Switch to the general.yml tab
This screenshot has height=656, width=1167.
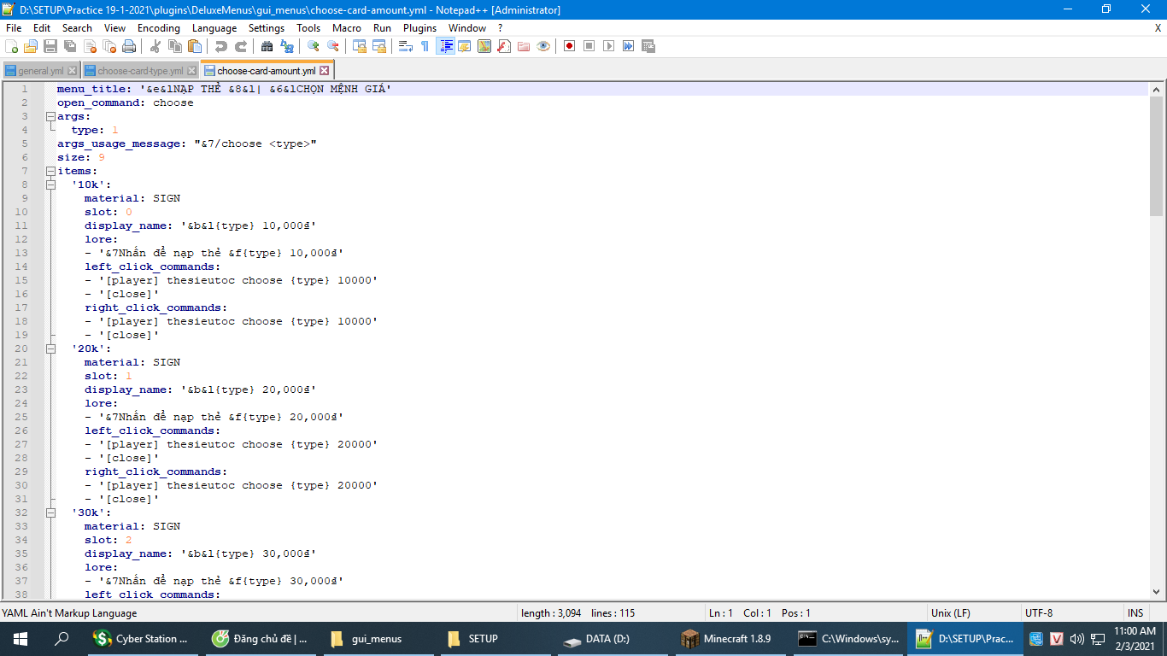(x=40, y=71)
